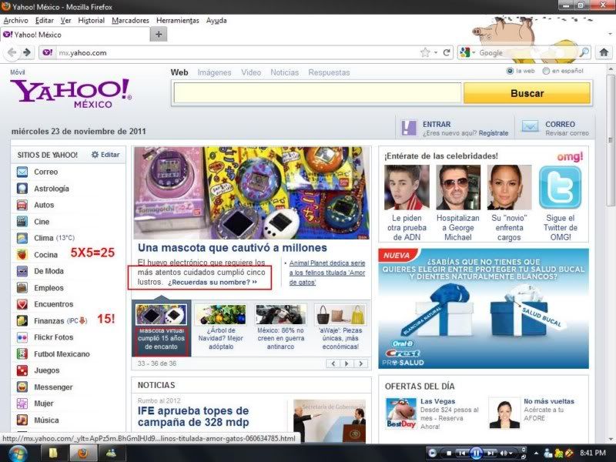Click the Regístrate link

494,133
